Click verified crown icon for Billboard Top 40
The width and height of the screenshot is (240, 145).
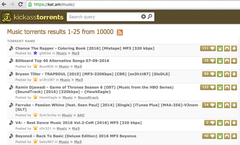click(x=220, y=61)
